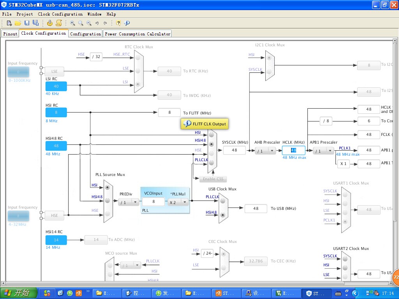Viewport: 399px width, 299px height.
Task: Click the Enable CSS button
Action: pos(213,179)
